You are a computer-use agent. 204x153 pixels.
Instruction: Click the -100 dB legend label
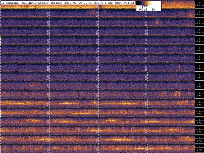pyautogui.click(x=142, y=9)
